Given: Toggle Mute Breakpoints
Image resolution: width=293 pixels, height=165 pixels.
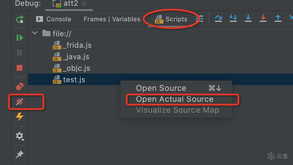Looking at the screenshot, I should coord(19,101).
